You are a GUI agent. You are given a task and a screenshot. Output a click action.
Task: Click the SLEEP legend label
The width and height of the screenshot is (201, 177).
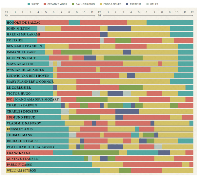pos(35,4)
